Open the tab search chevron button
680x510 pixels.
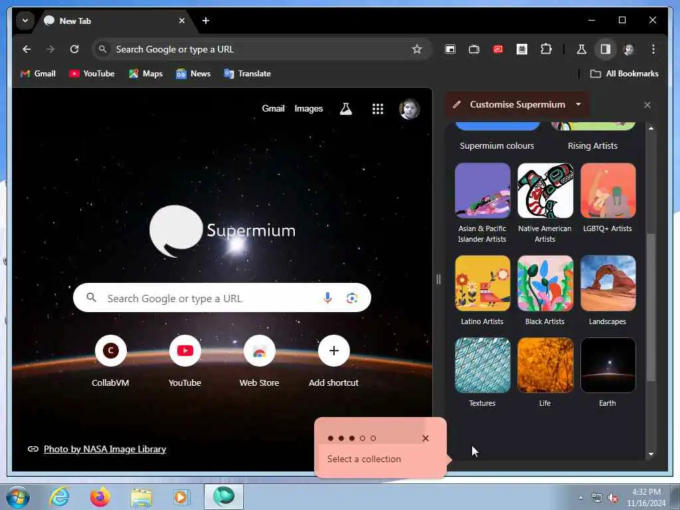click(25, 21)
